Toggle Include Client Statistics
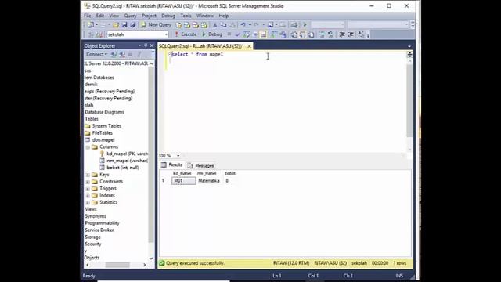The image size is (501, 282). point(283,34)
